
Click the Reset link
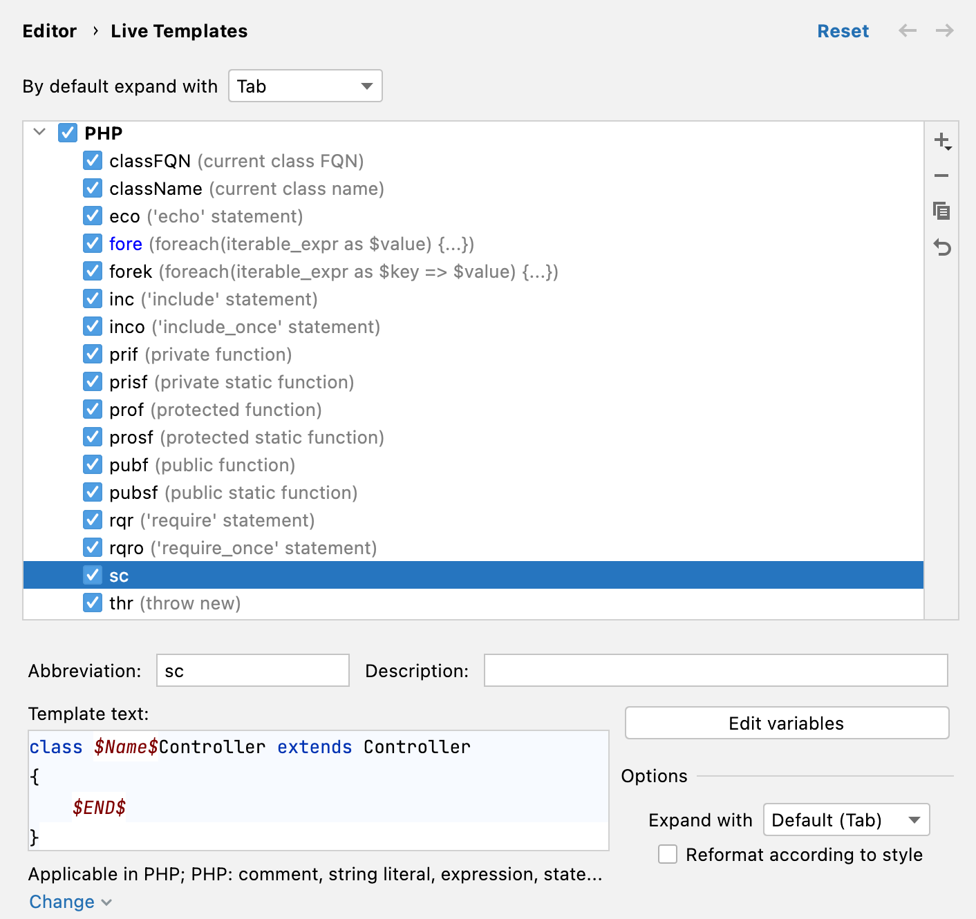[x=843, y=31]
